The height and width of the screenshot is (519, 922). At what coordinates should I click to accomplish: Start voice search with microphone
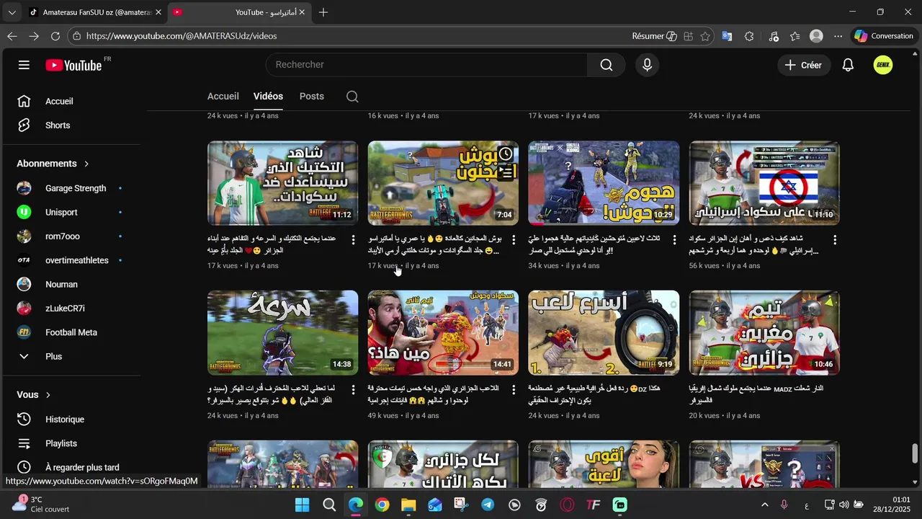tap(647, 65)
